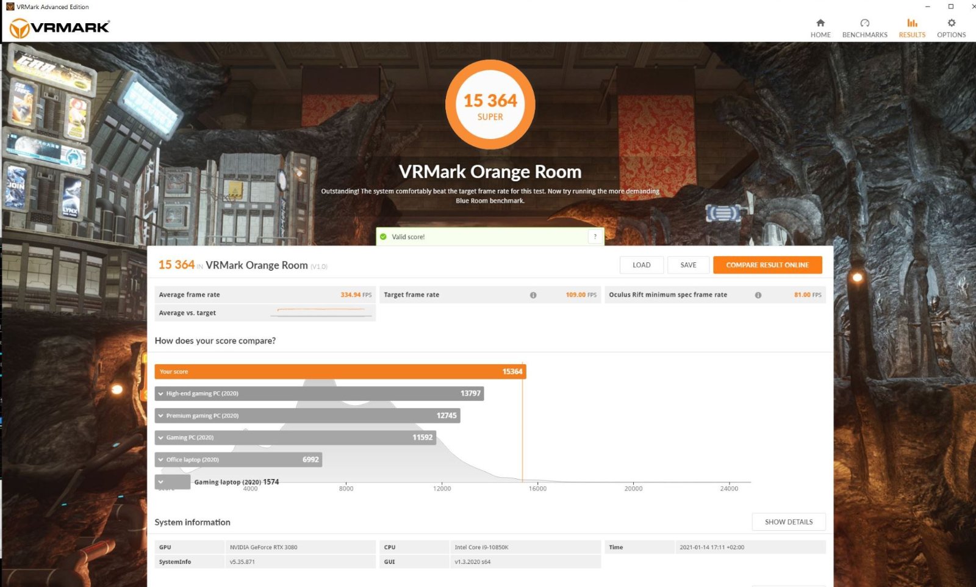Click the SAVE button
The image size is (976, 587).
click(688, 265)
